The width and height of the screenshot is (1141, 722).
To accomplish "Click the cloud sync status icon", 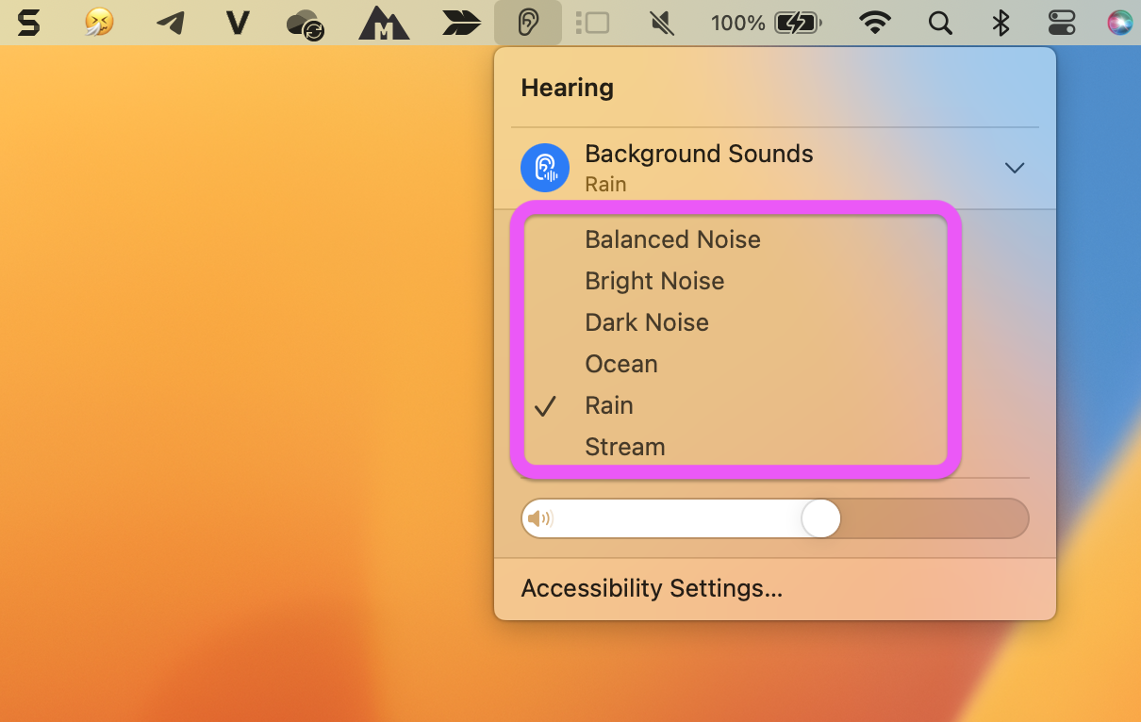I will coord(306,24).
